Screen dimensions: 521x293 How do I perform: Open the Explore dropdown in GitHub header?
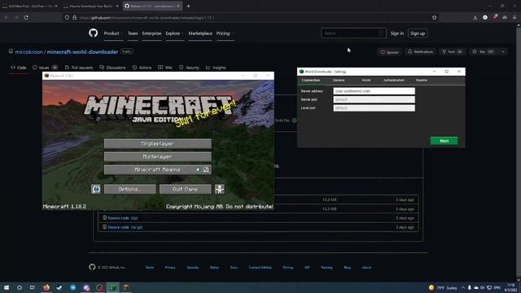click(174, 33)
